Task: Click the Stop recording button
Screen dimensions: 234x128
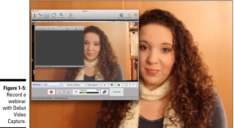Action: click(x=68, y=92)
